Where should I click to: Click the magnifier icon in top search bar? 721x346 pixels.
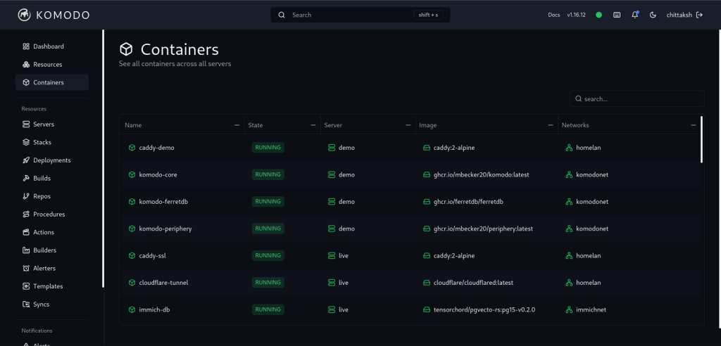click(282, 15)
